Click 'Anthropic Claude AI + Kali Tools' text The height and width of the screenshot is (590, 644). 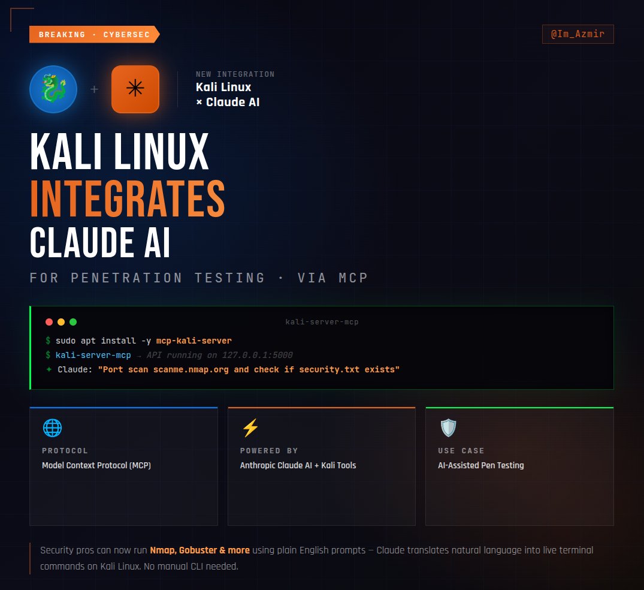(298, 465)
